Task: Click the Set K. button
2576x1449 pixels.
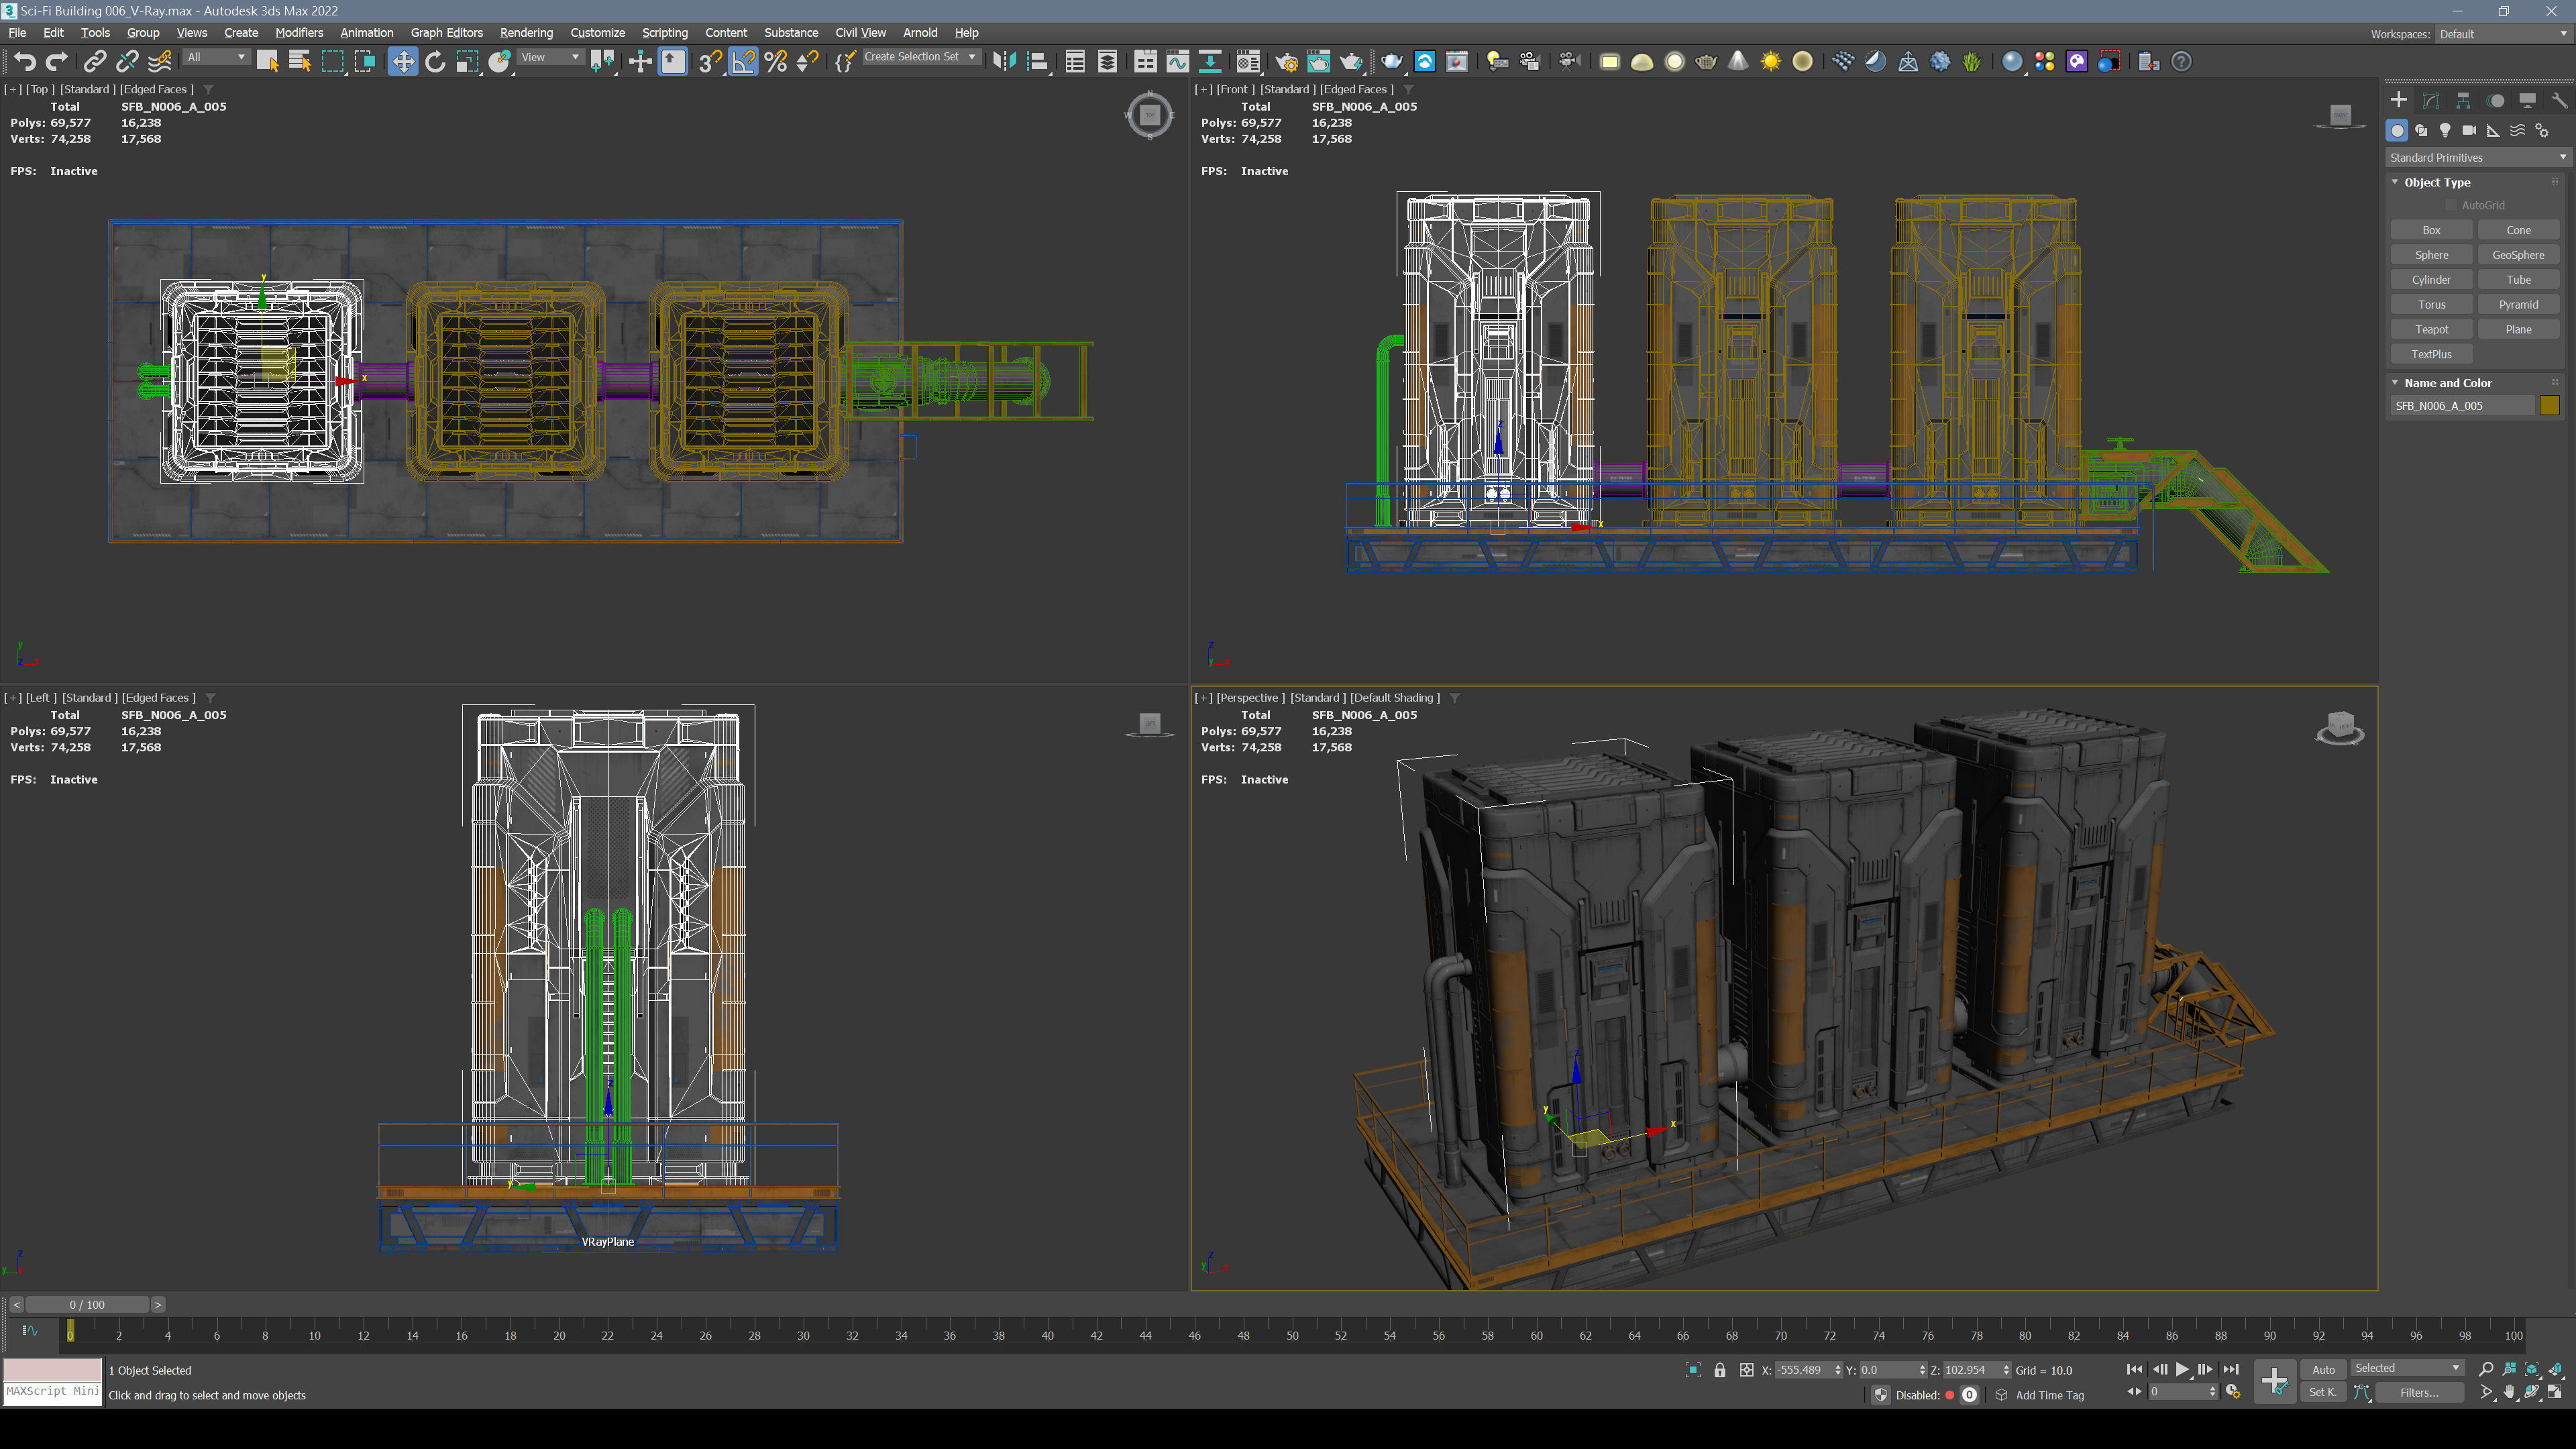Action: pos(2323,1392)
